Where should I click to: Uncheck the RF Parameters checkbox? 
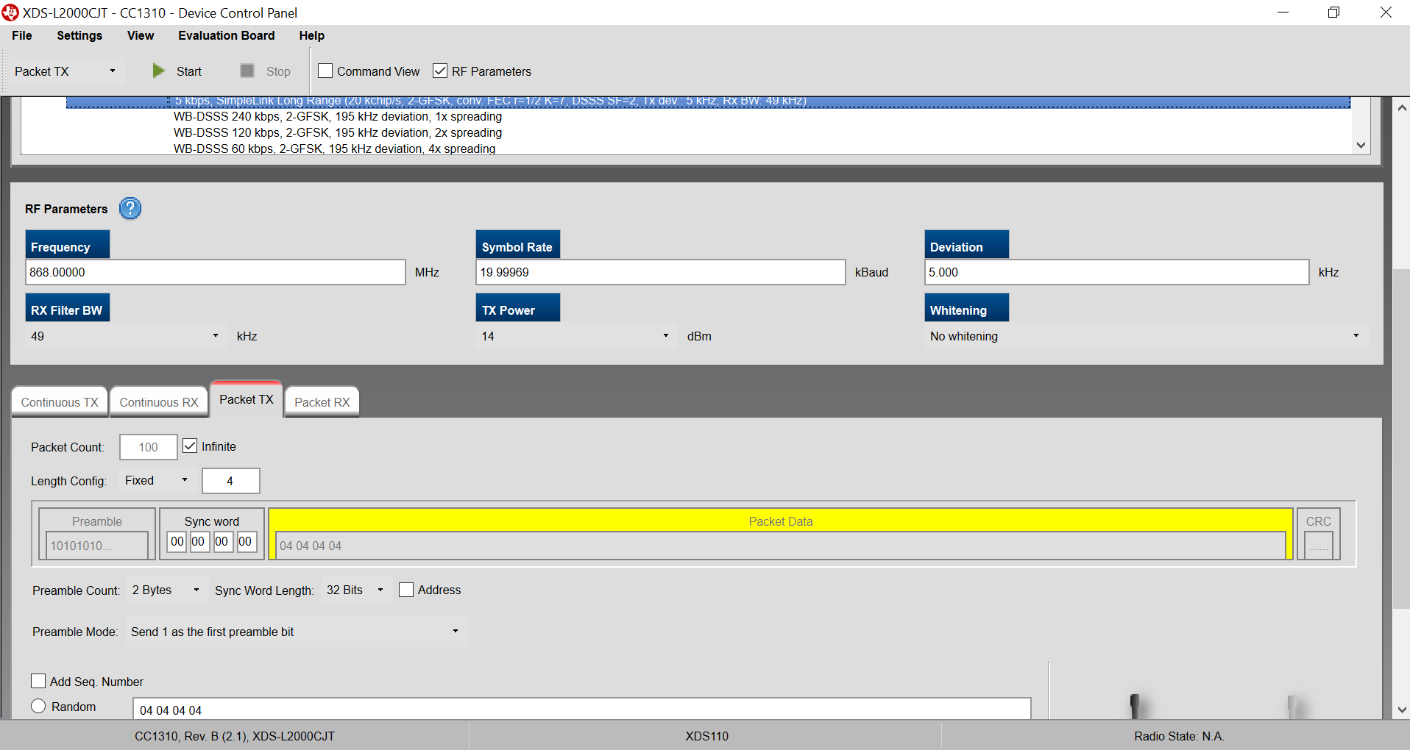pos(440,71)
